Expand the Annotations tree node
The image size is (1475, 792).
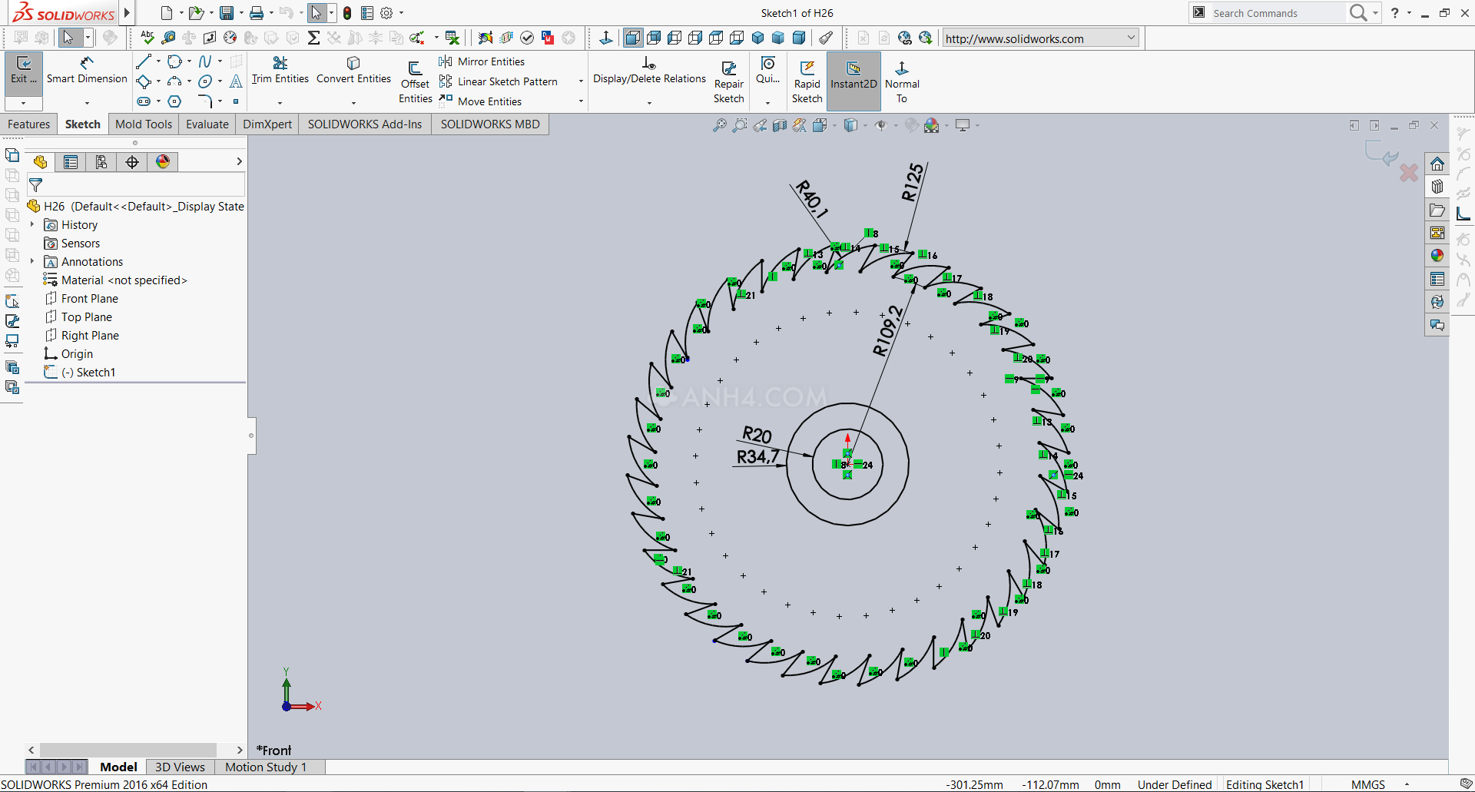32,261
